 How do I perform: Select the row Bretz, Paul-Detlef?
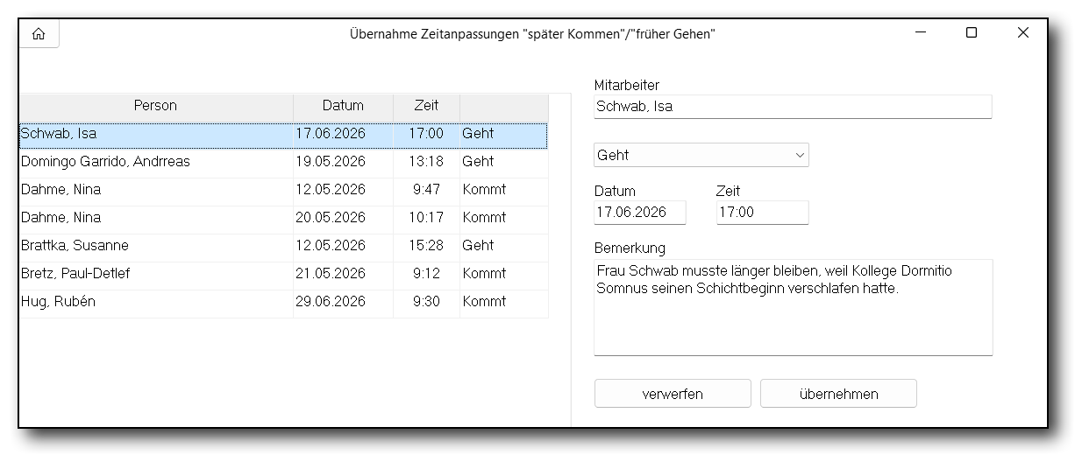[x=283, y=274]
